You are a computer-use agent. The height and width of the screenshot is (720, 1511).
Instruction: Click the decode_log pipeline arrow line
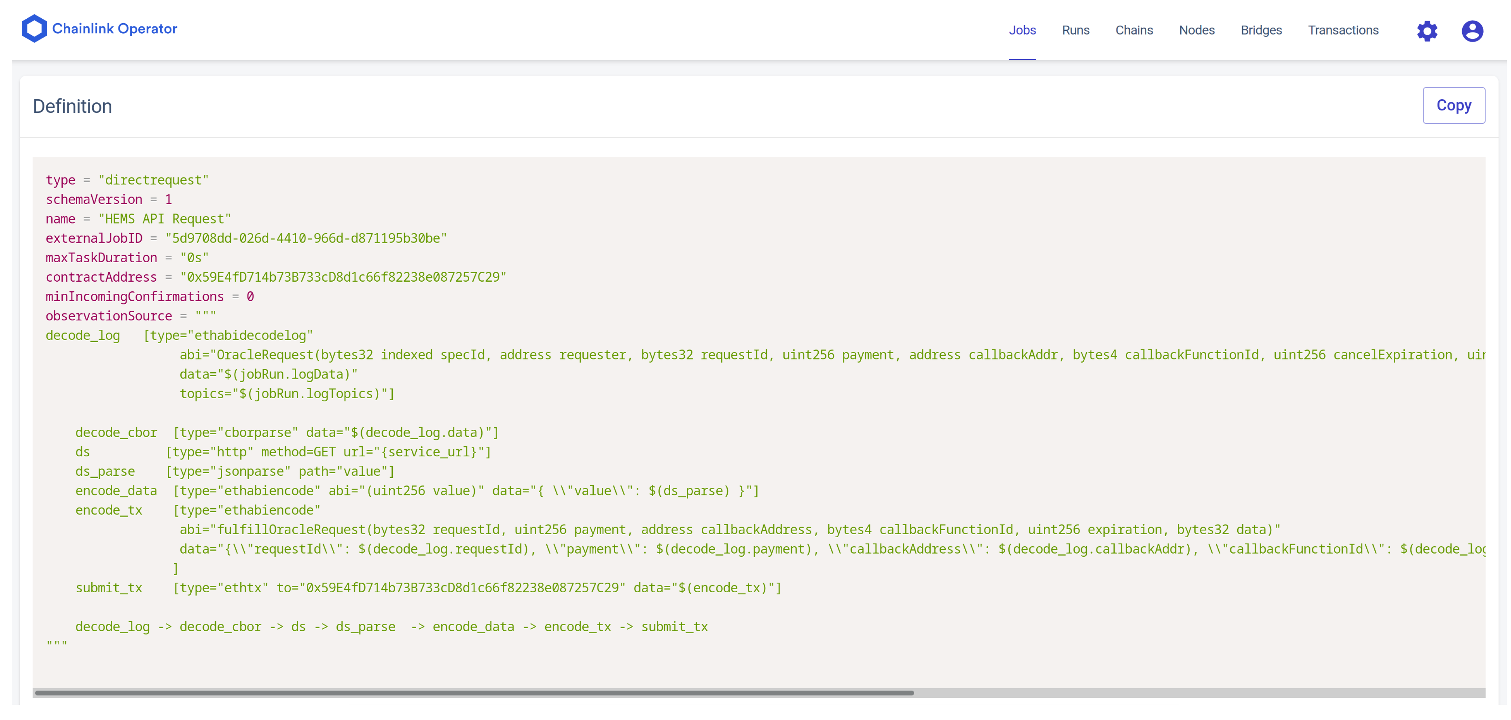pos(391,626)
